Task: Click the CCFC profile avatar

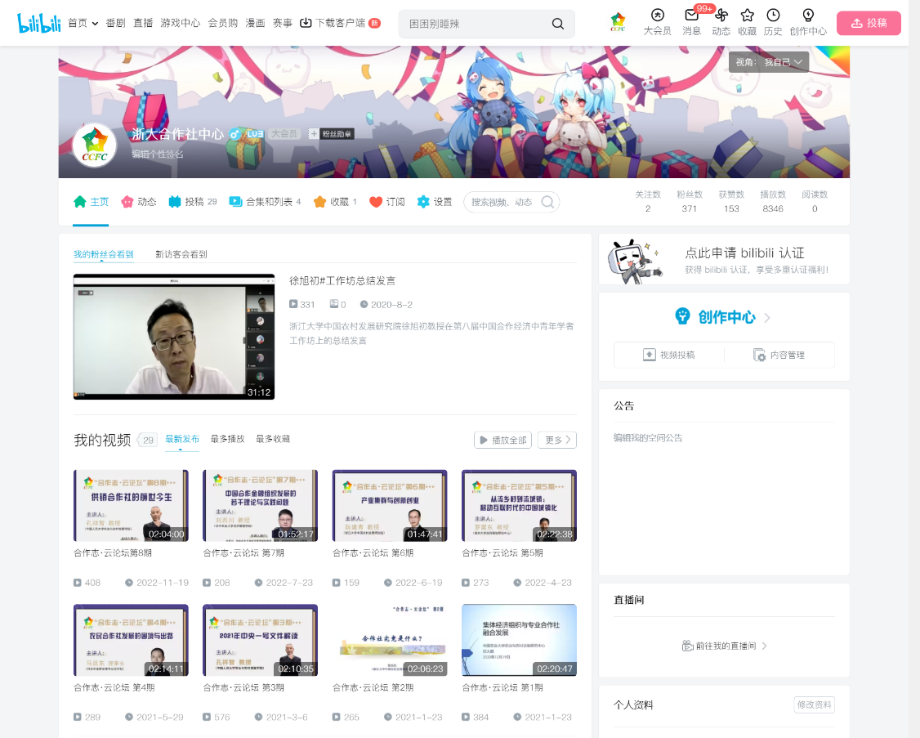Action: coord(95,145)
